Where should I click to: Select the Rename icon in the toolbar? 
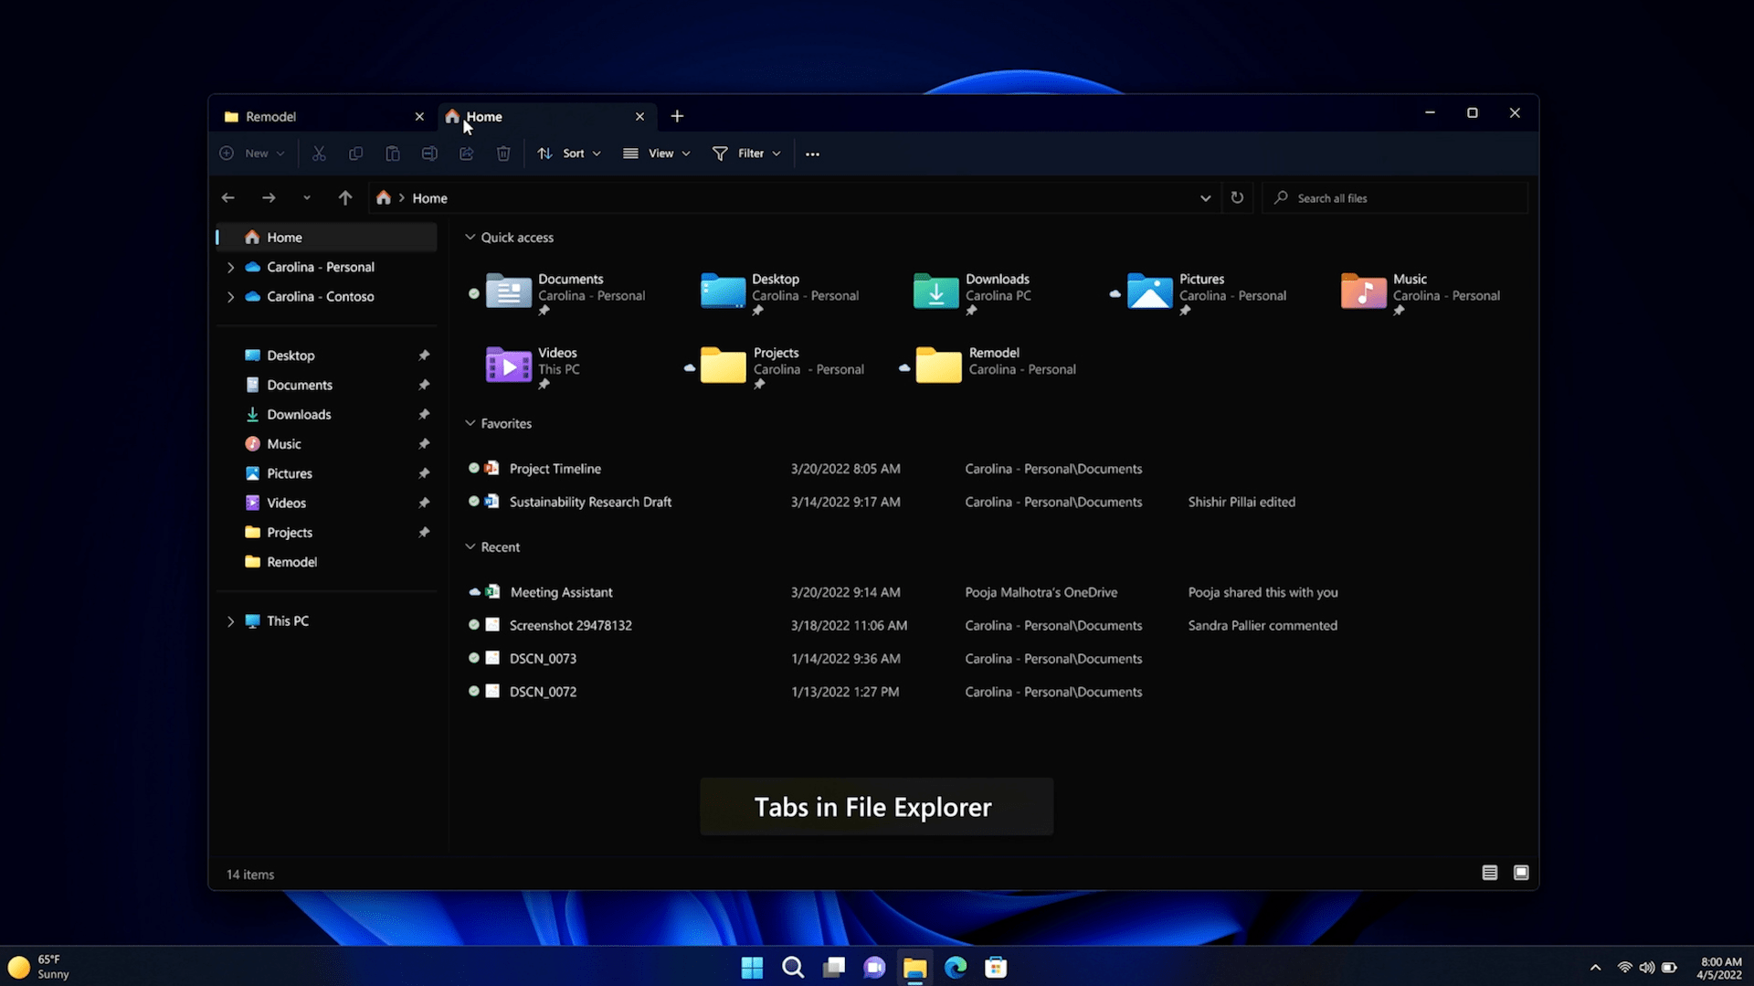tap(429, 154)
